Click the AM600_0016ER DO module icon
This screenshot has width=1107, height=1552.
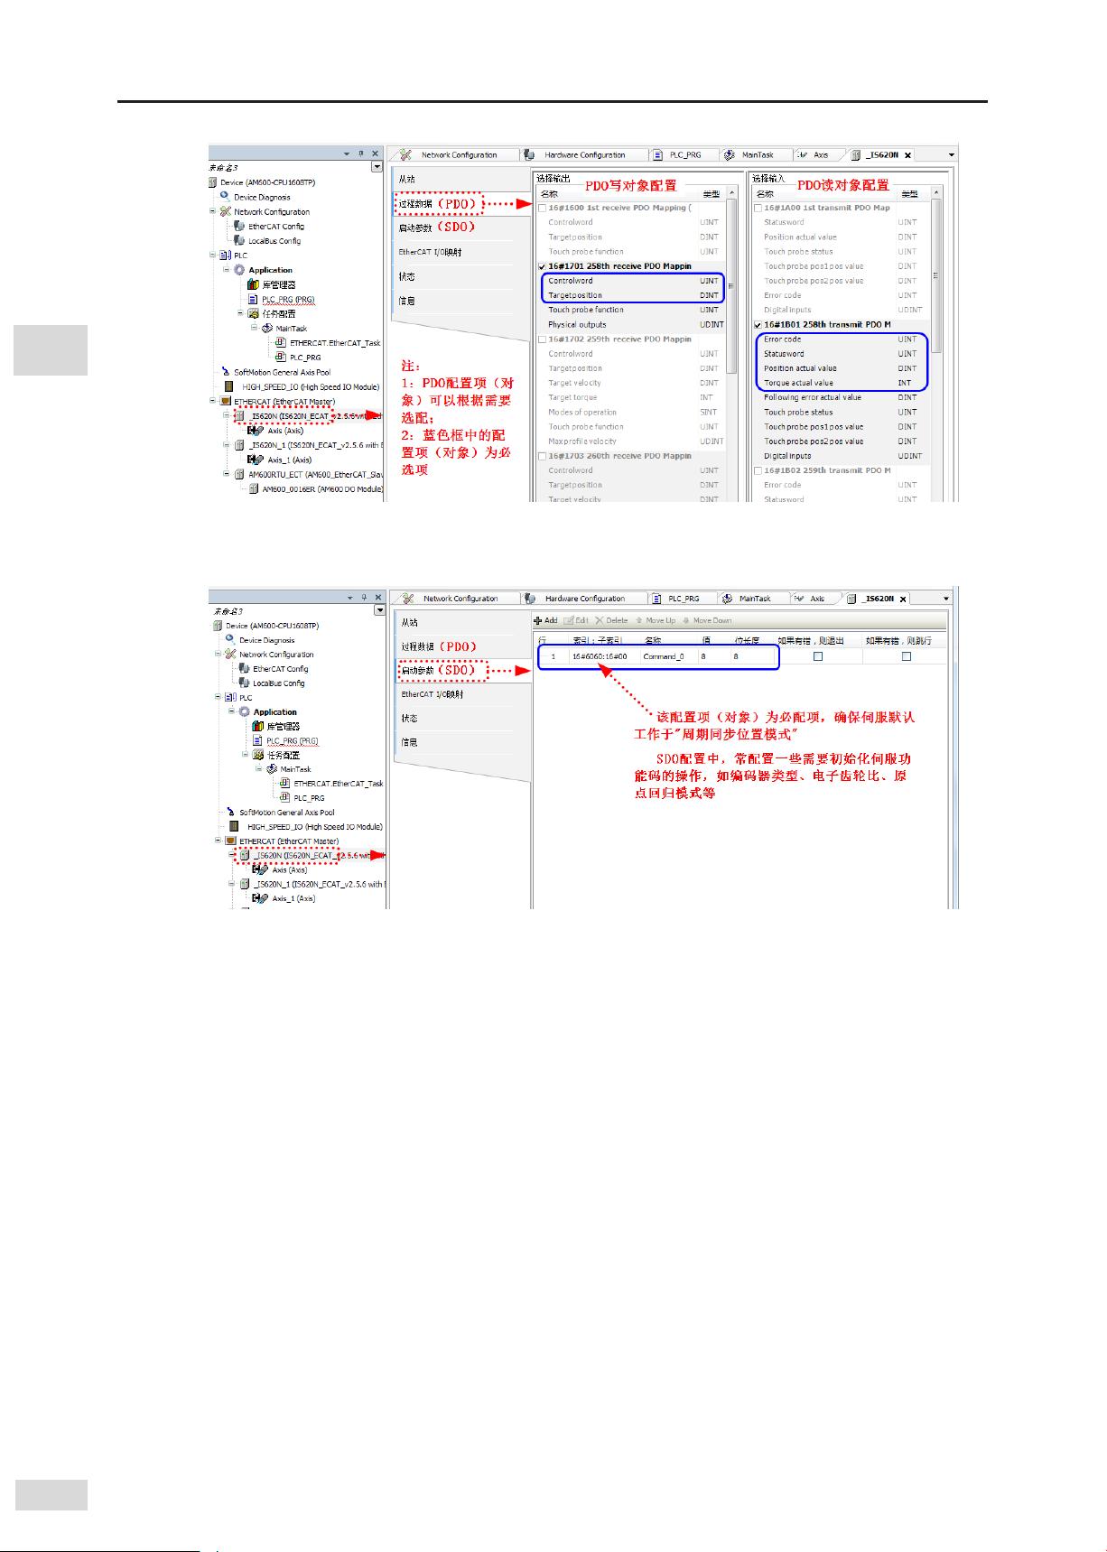[x=254, y=488]
